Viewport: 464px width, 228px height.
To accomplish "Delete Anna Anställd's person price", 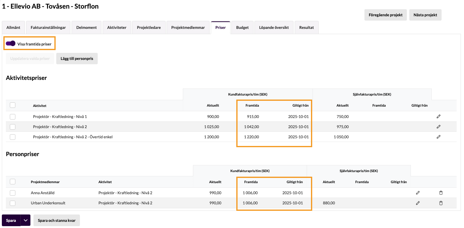I will (x=441, y=193).
